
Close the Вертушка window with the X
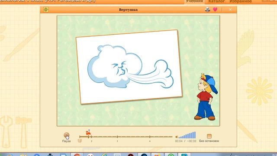(230, 10)
